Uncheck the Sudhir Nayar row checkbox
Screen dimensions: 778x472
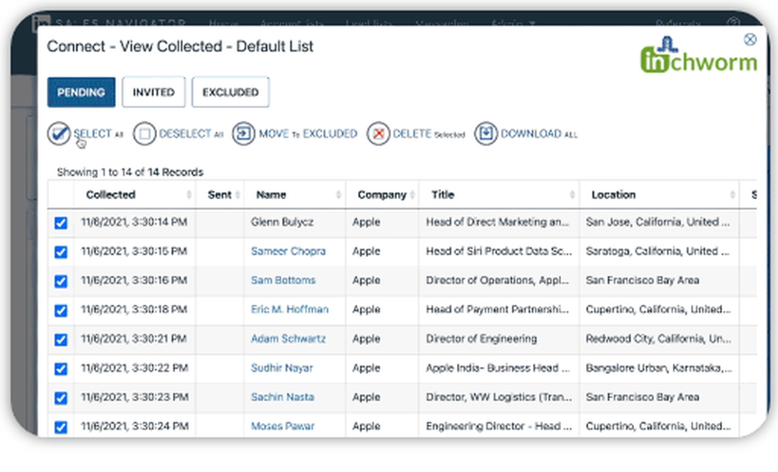pyautogui.click(x=61, y=369)
